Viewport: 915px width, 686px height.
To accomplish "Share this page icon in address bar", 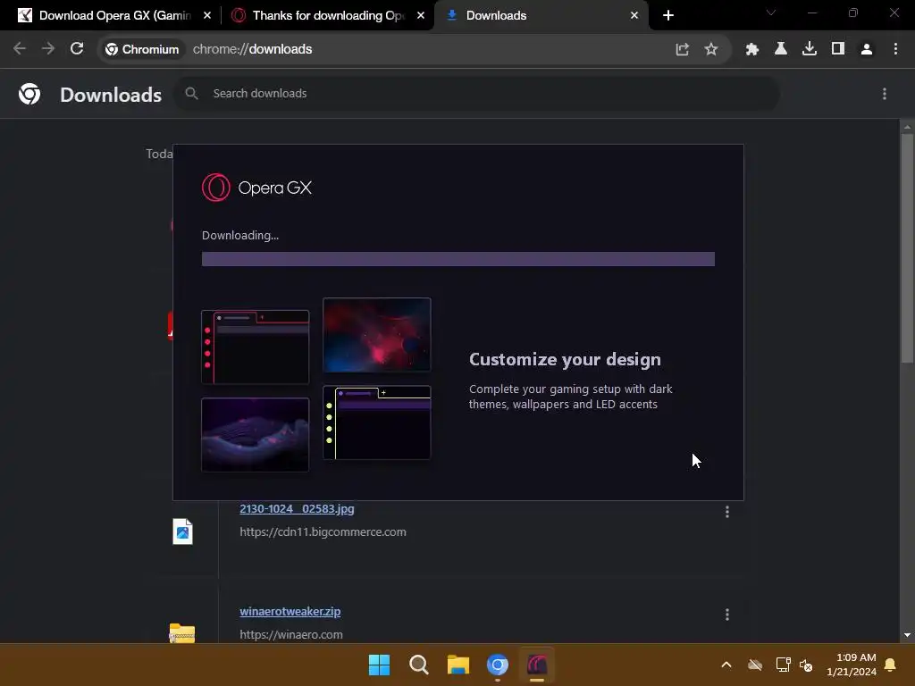I will tap(682, 50).
